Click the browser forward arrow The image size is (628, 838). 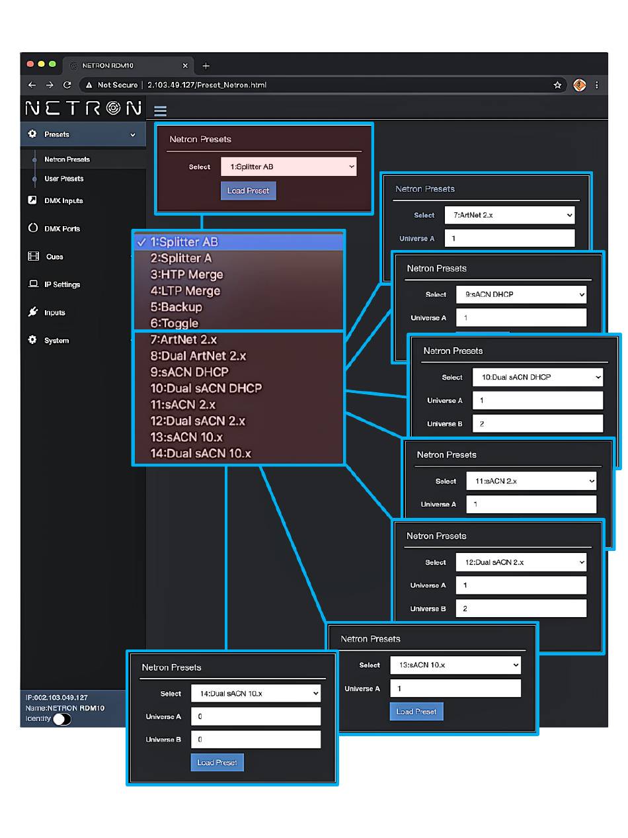pos(50,85)
